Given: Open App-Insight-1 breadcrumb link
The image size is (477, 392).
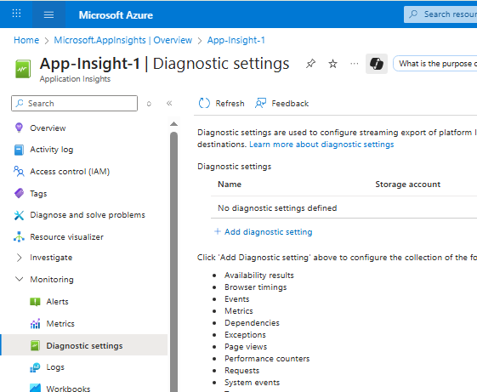Looking at the screenshot, I should click(x=236, y=40).
